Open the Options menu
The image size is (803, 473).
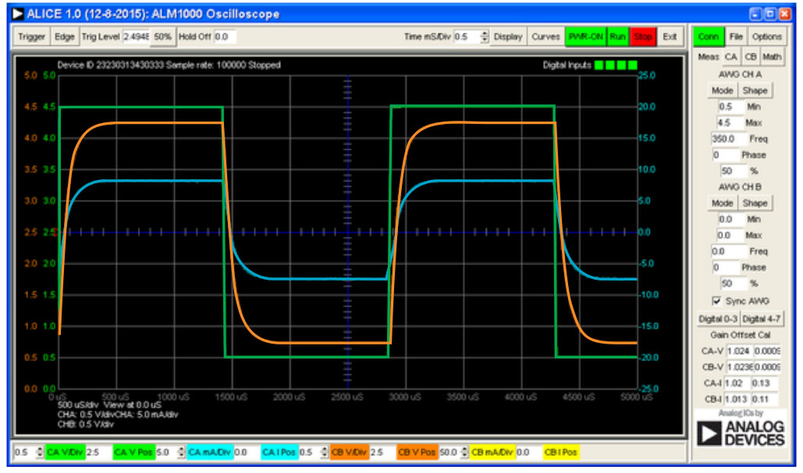(766, 36)
